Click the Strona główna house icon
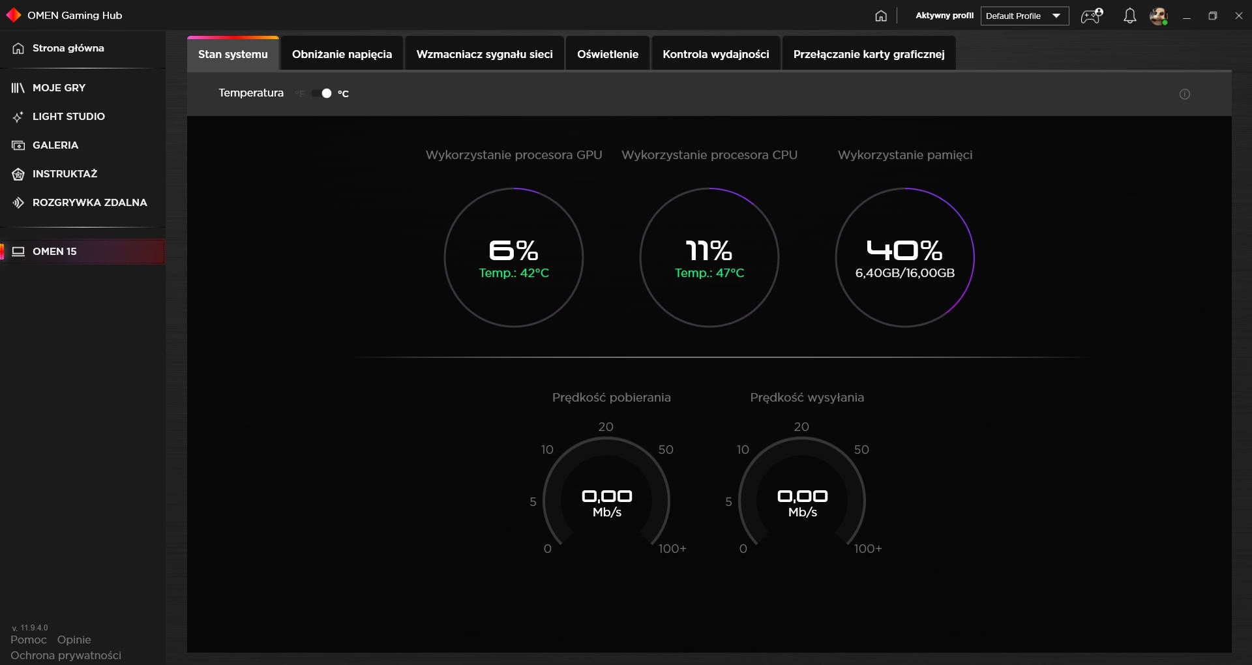 18,48
